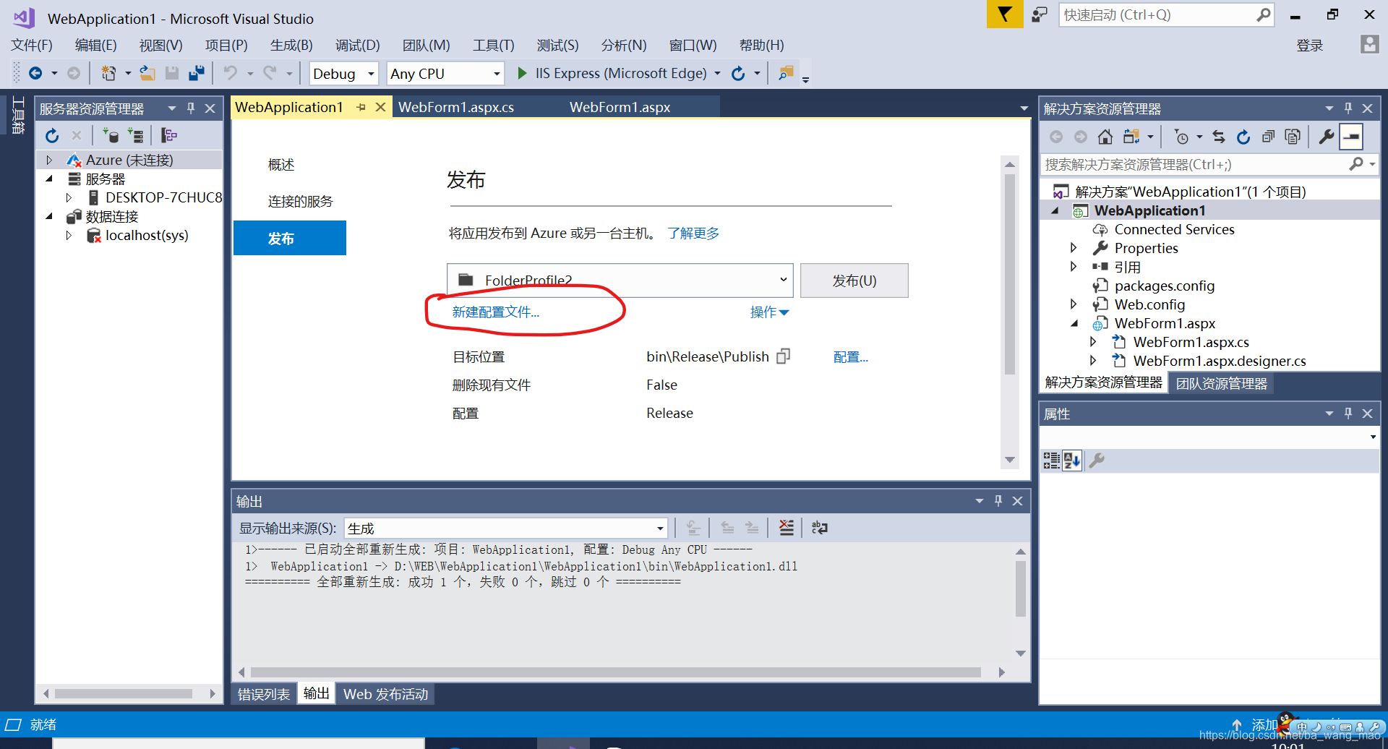1388x749 pixels.
Task: Click the Home icon in Solution Explorer
Action: pyautogui.click(x=1105, y=137)
